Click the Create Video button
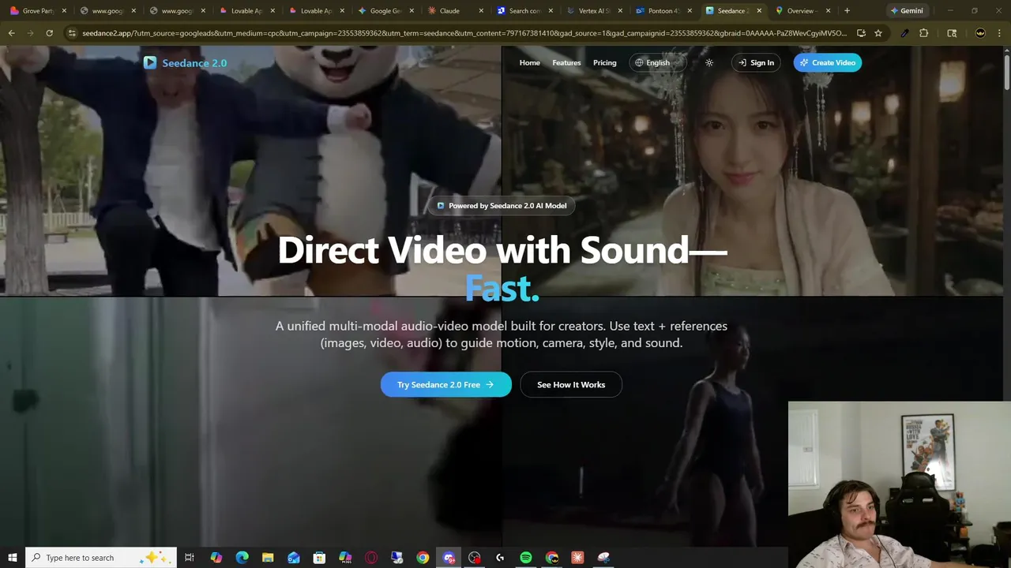Viewport: 1011px width, 568px height. point(828,63)
